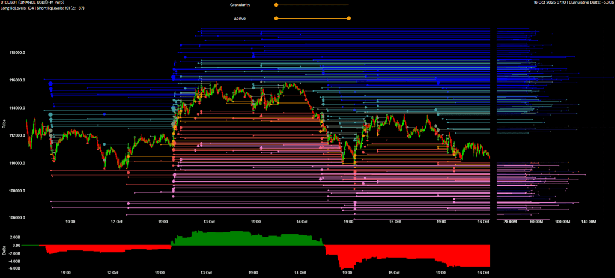Image resolution: width=615 pixels, height=278 pixels.
Task: Select the Δoi/vol label
Action: (x=241, y=18)
